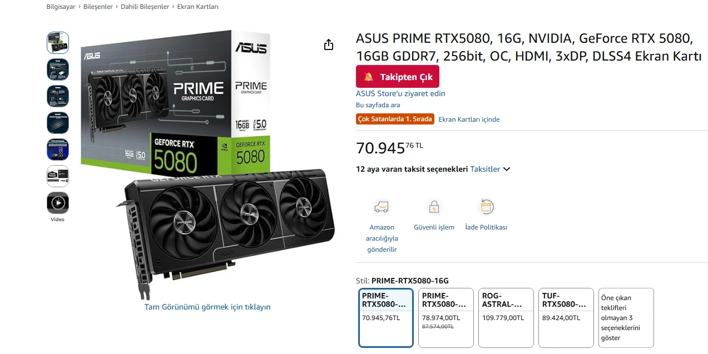Viewport: 708px width, 354px height.
Task: Click the bell icon in Takipten Çık
Action: 368,77
